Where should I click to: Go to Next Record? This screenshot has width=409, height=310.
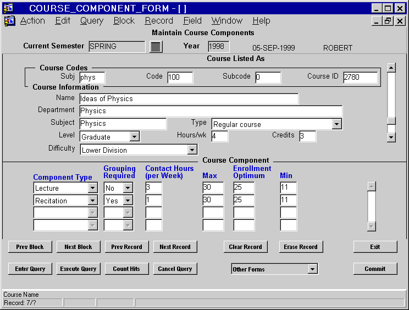click(x=175, y=247)
